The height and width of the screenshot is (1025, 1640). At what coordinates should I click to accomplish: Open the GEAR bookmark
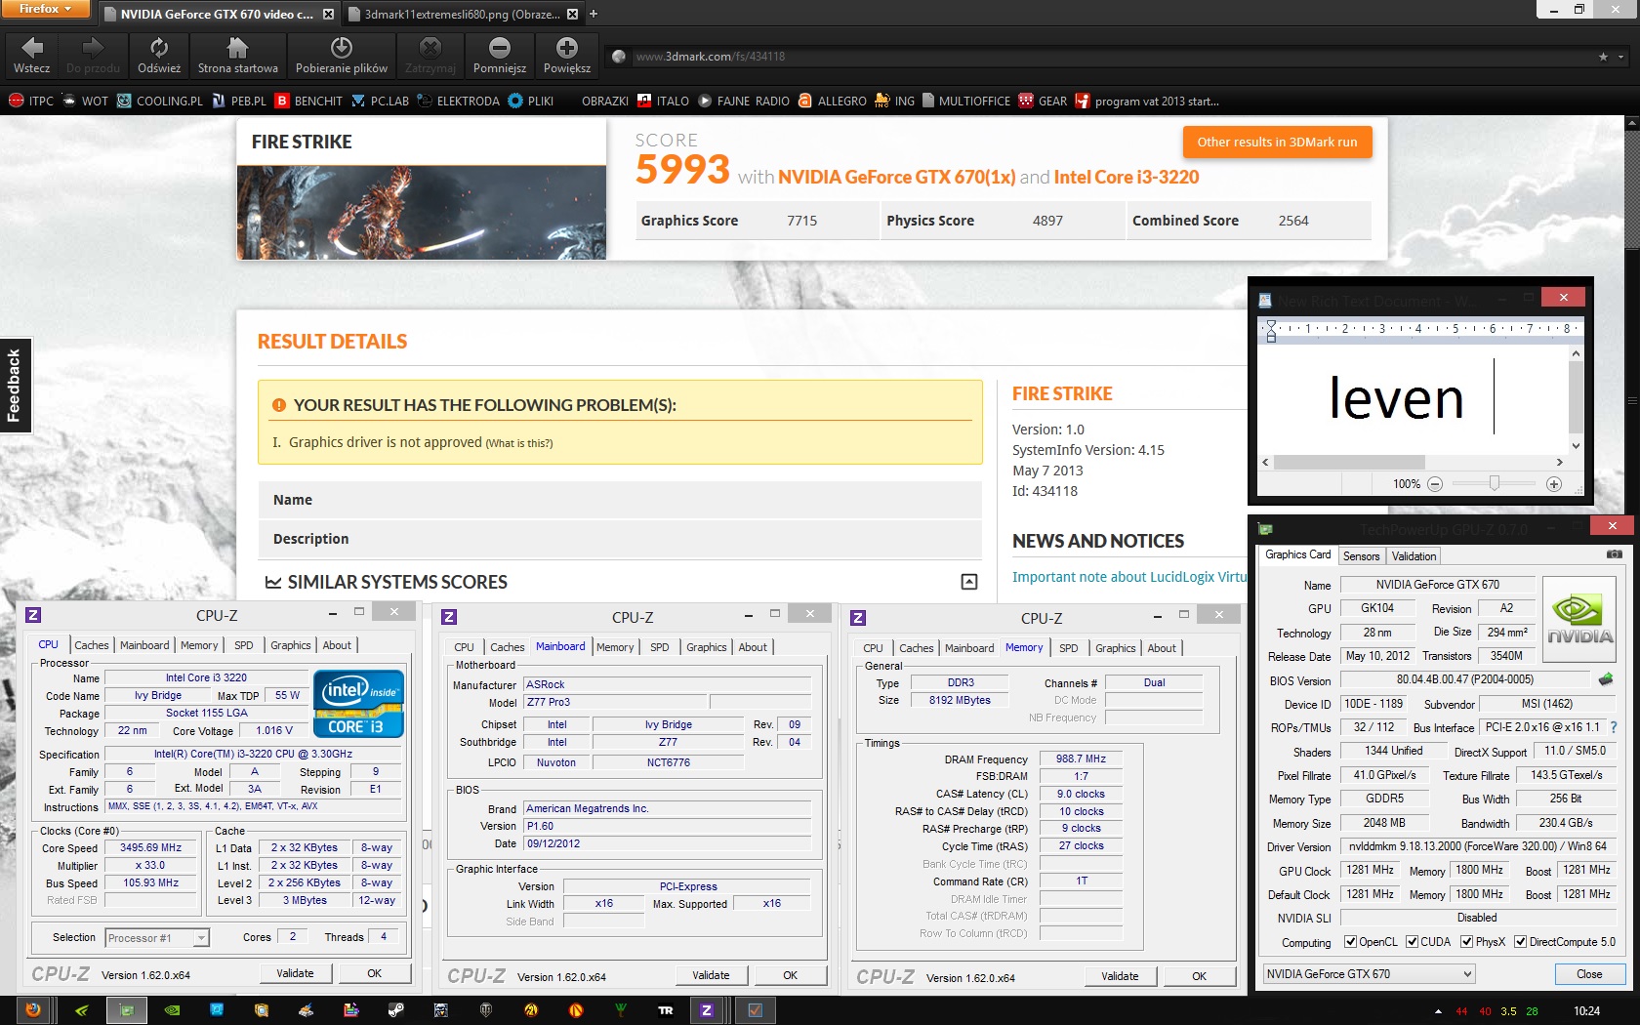[x=1043, y=101]
